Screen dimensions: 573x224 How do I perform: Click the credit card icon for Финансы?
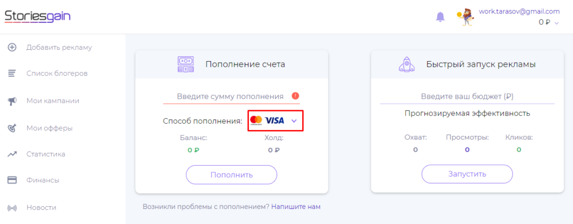tap(12, 180)
